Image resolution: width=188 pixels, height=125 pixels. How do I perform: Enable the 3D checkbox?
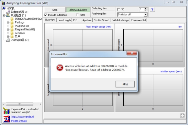click(119, 9)
